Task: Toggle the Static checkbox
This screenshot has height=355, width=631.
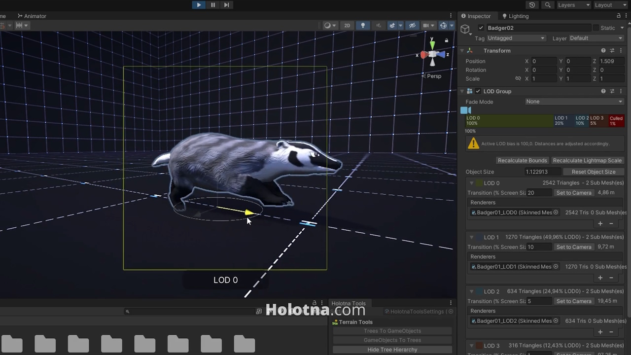Action: pyautogui.click(x=596, y=28)
